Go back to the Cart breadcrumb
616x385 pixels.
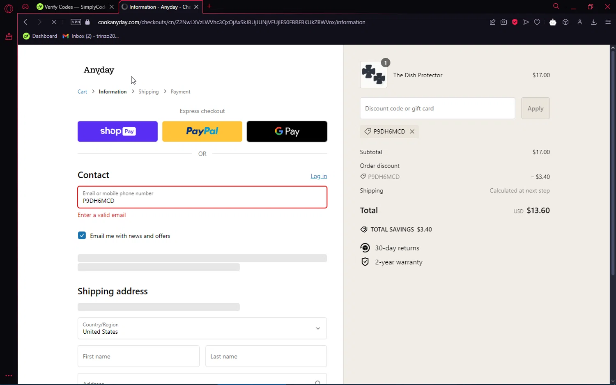tap(82, 92)
